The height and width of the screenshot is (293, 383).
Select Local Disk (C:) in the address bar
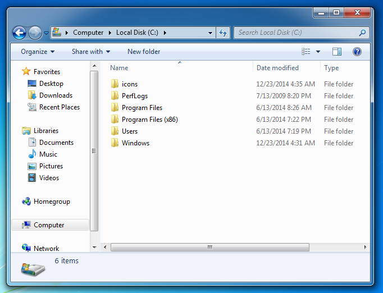click(x=137, y=33)
